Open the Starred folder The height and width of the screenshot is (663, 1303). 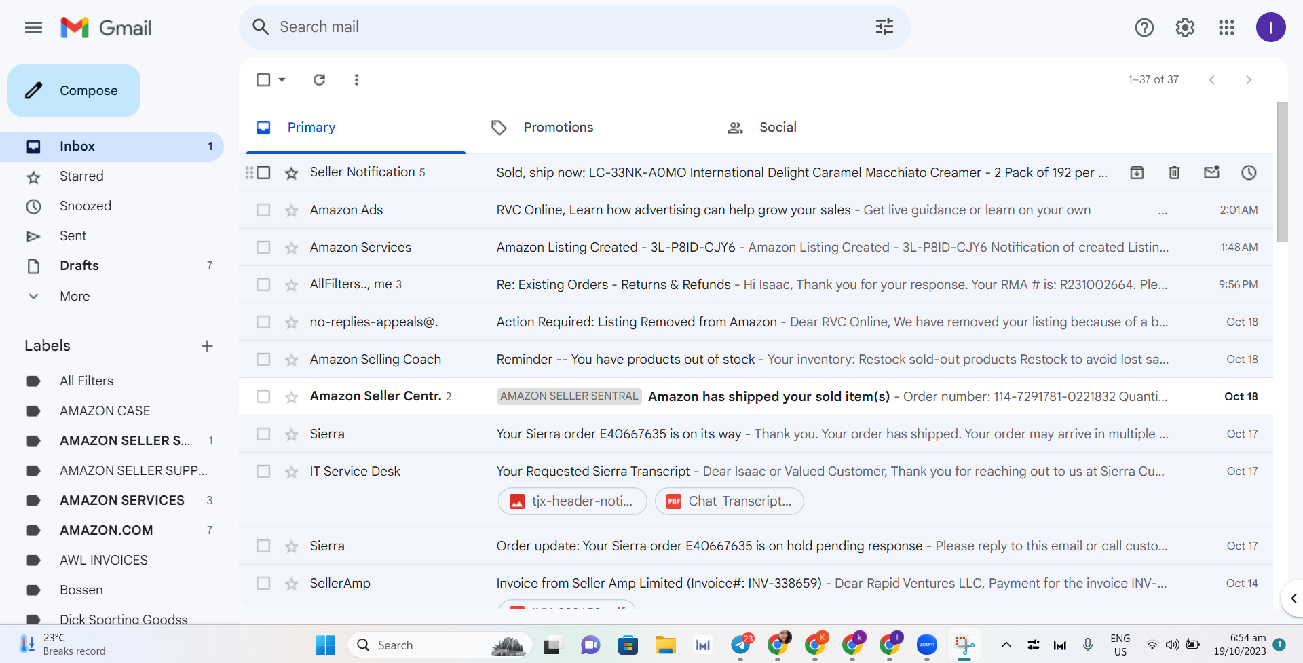tap(111, 176)
